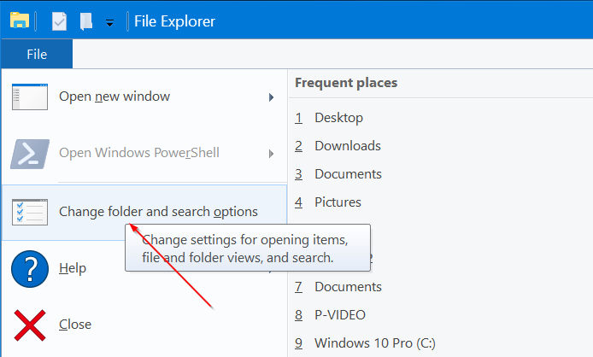Click the Open new window icon

coord(29,97)
